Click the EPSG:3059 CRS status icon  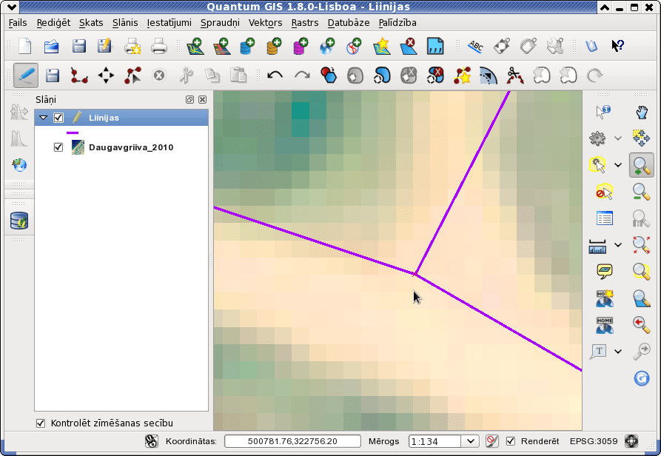click(x=631, y=441)
